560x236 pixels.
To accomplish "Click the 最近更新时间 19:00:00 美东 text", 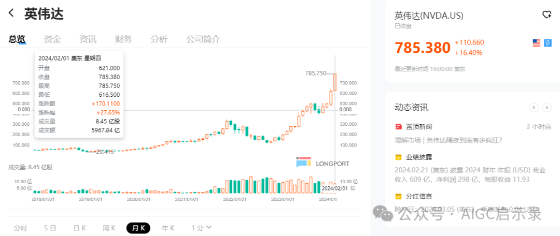I will click(430, 69).
